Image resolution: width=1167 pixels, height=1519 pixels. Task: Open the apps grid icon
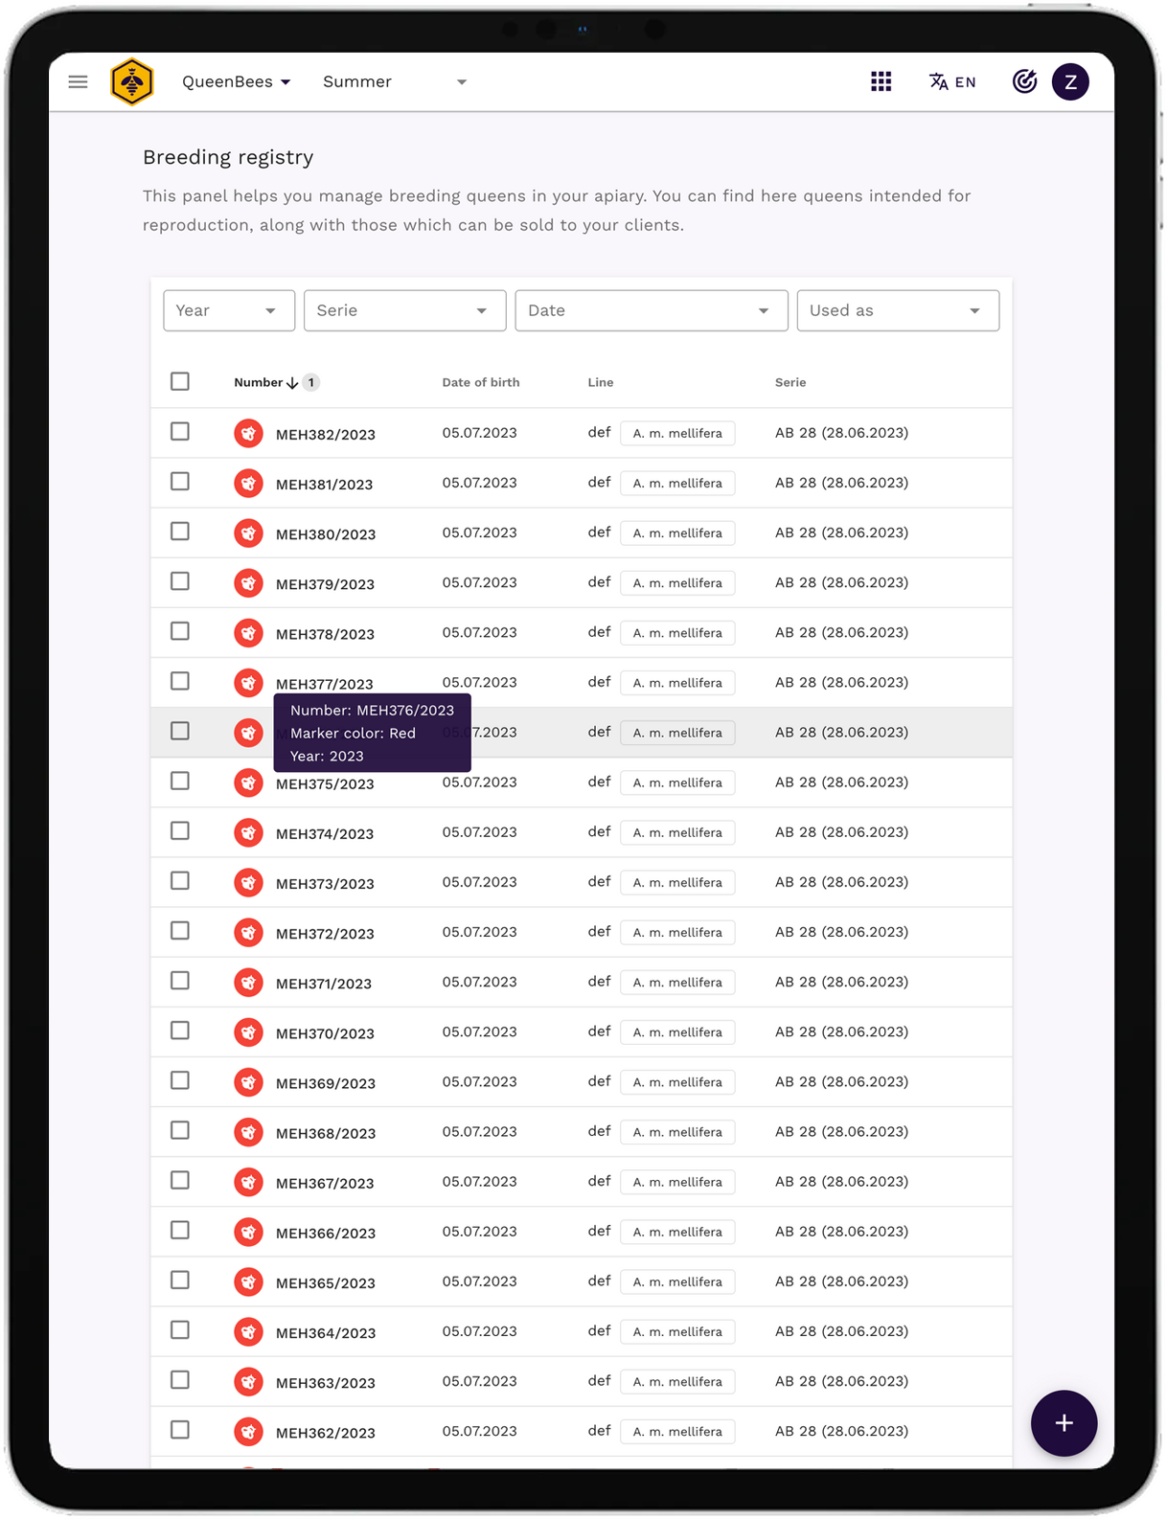click(x=881, y=82)
